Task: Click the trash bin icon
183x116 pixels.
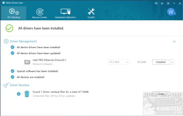Action: pyautogui.click(x=27, y=94)
